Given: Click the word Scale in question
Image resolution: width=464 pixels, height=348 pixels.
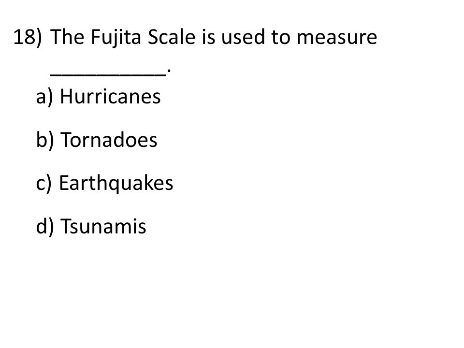Looking at the screenshot, I should point(171,37).
